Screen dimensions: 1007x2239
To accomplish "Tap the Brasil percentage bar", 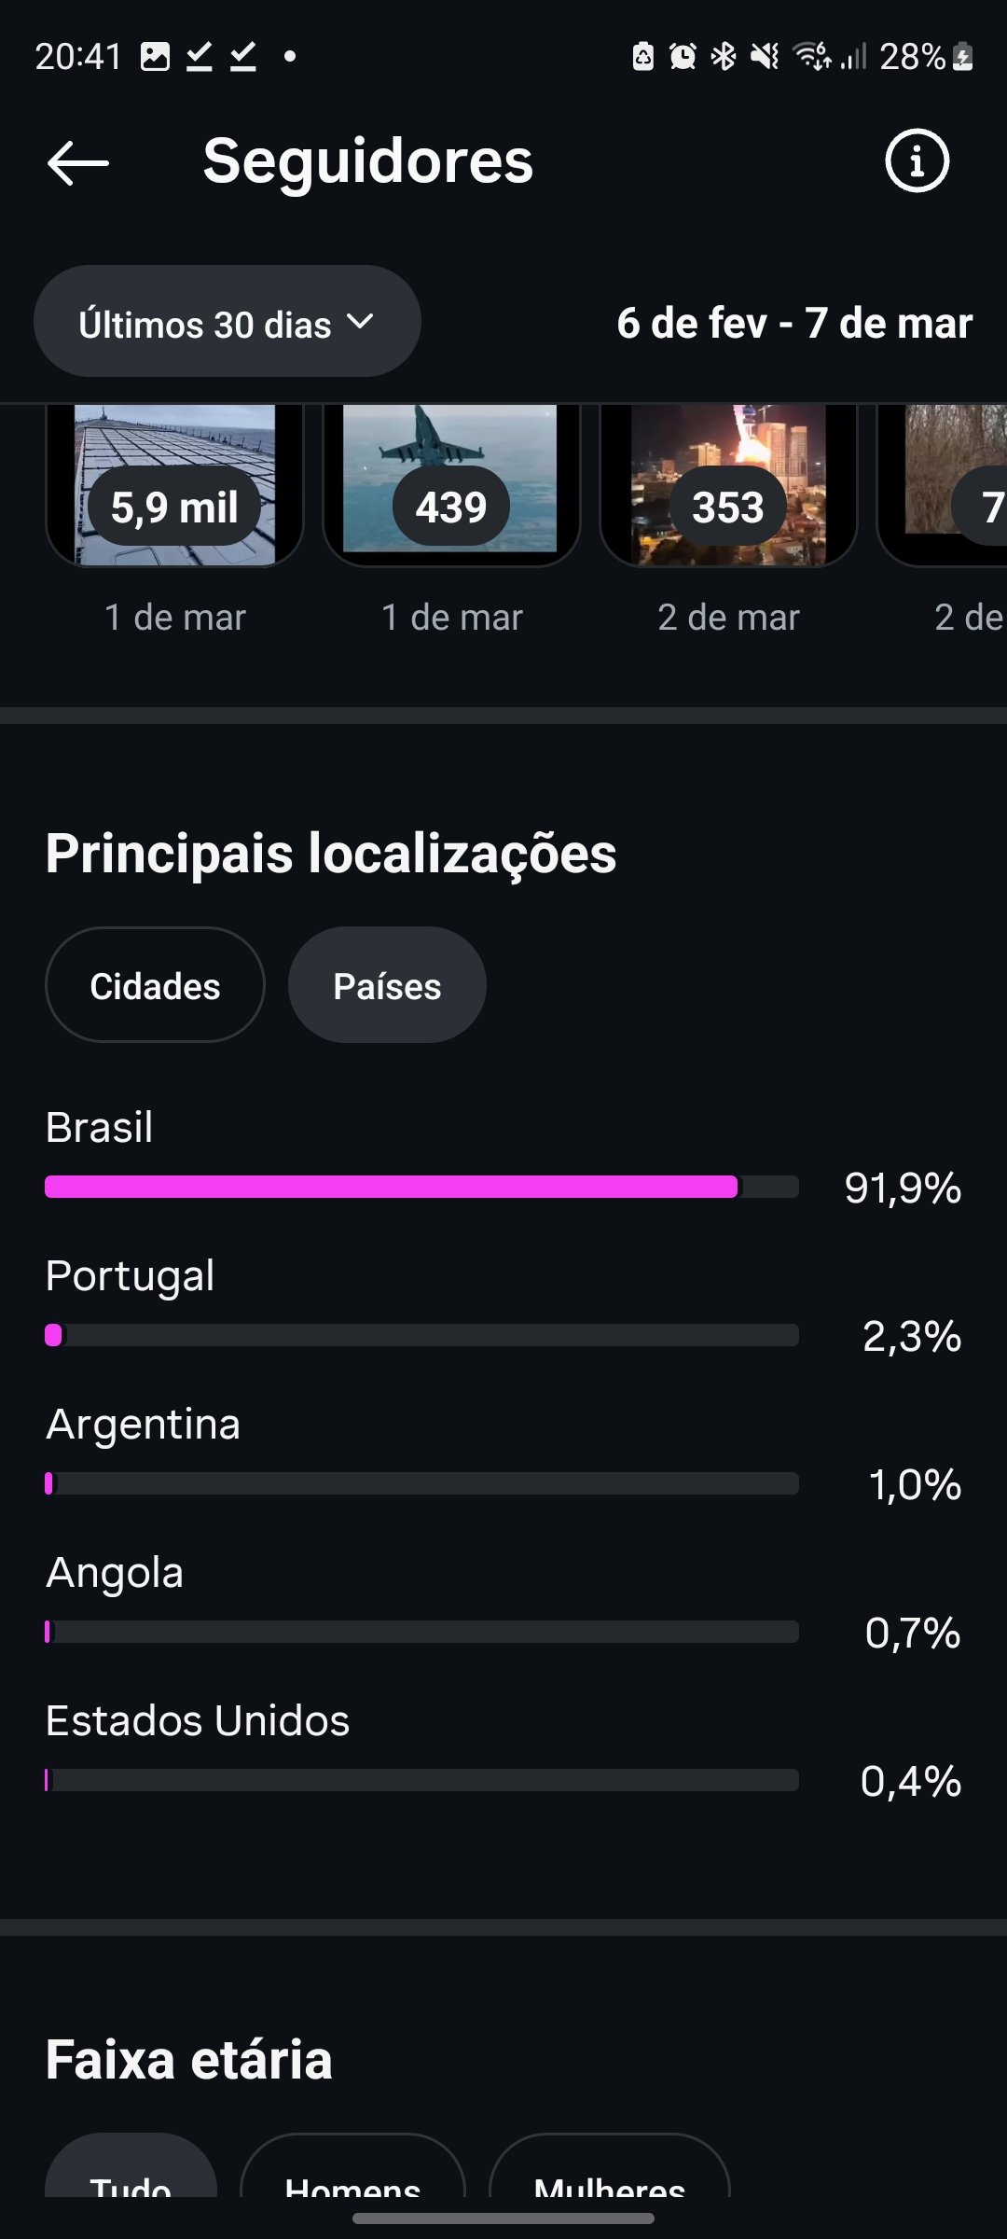I will 421,1187.
